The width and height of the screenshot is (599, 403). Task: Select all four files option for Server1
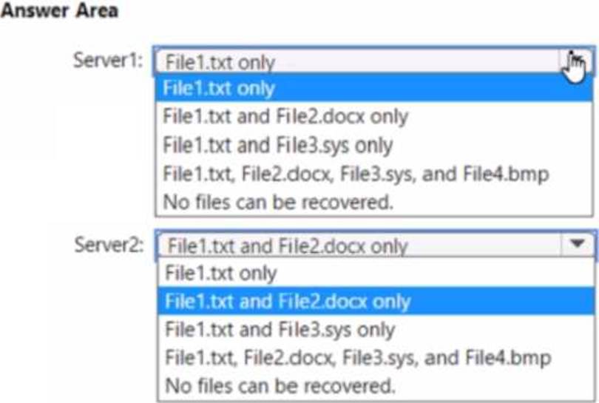(x=374, y=174)
